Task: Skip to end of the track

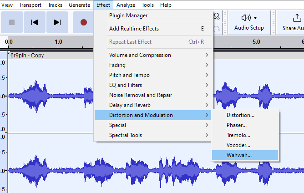Action: coord(57,22)
